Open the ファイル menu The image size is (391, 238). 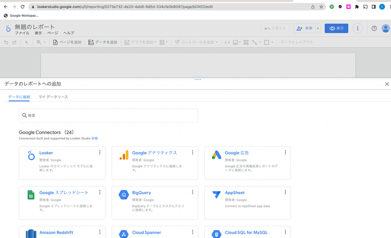(22, 33)
